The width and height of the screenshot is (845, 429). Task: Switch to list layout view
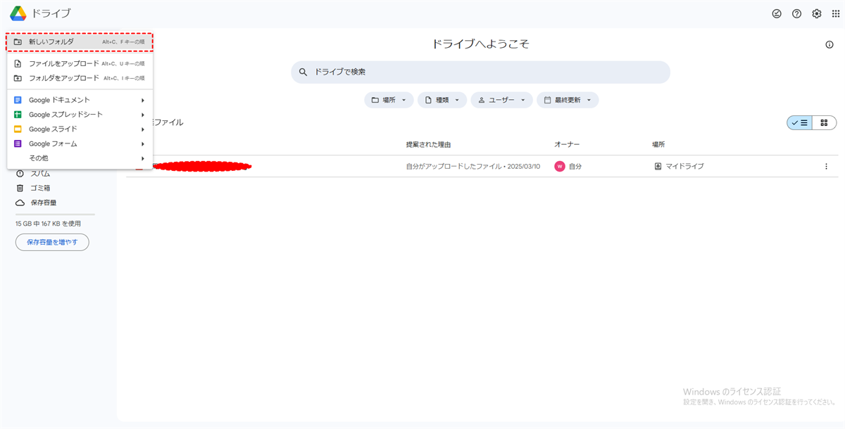[x=799, y=122]
